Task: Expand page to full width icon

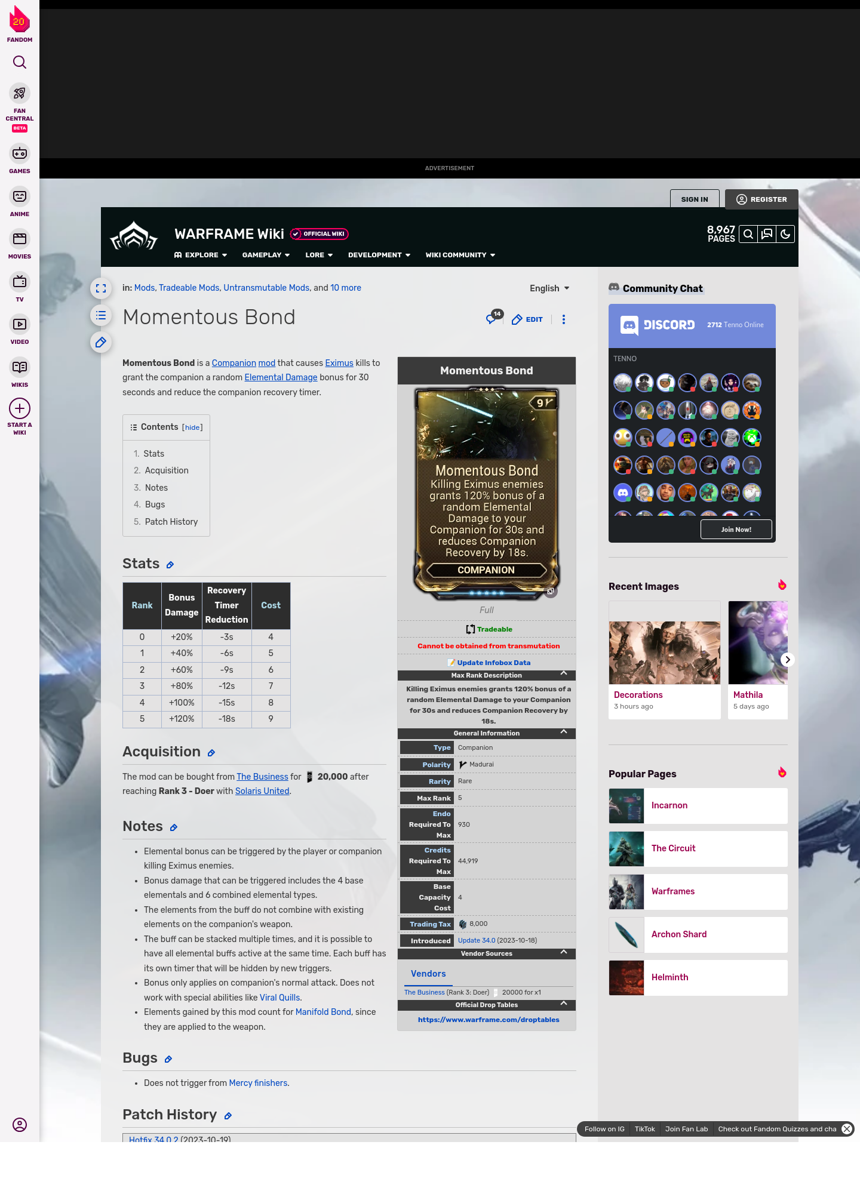Action: click(101, 288)
